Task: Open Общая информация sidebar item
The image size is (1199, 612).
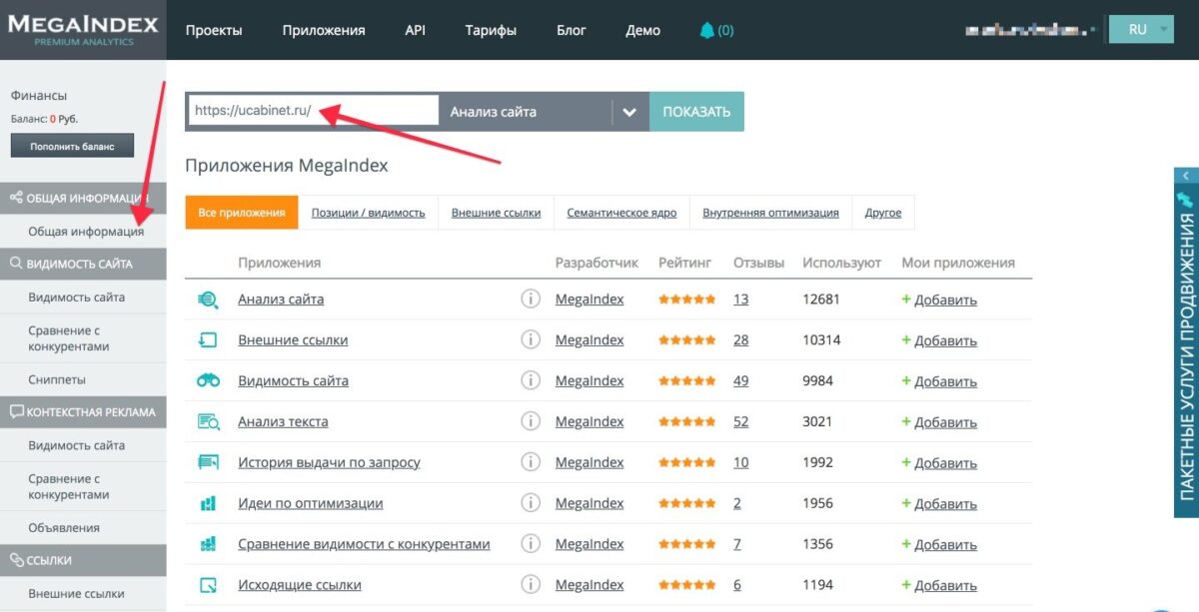Action: [x=86, y=232]
